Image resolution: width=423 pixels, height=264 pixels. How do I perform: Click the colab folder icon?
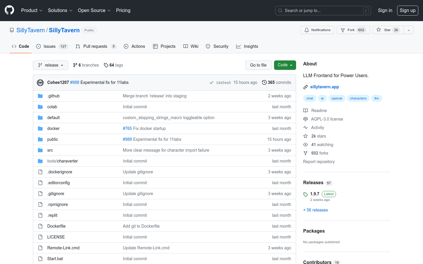(40, 107)
